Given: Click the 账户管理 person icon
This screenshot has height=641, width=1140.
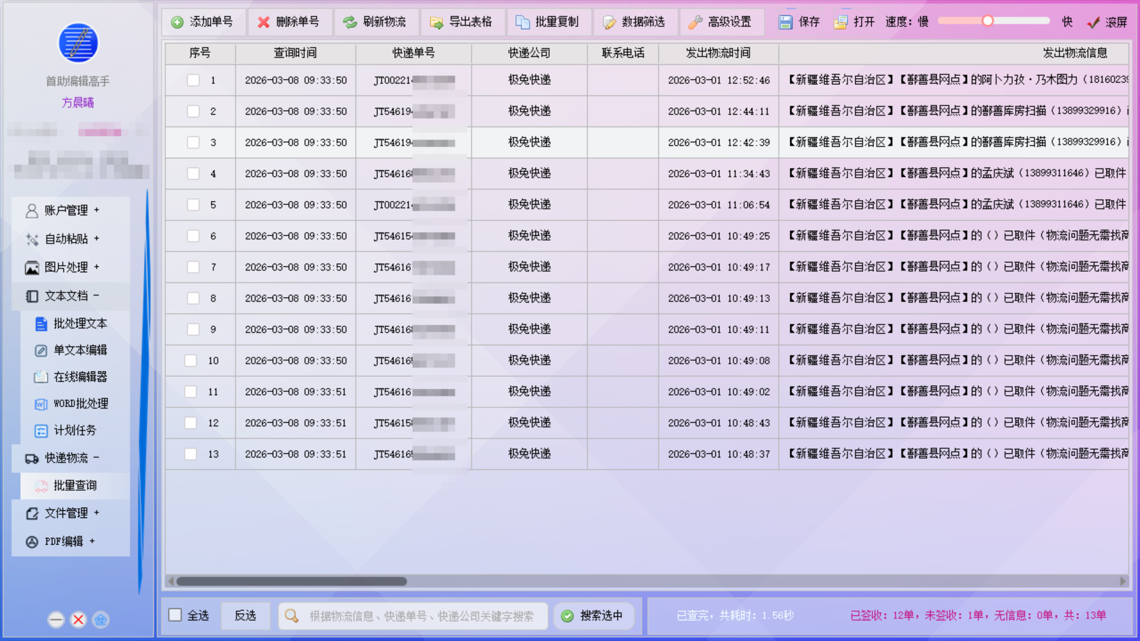Looking at the screenshot, I should 31,211.
